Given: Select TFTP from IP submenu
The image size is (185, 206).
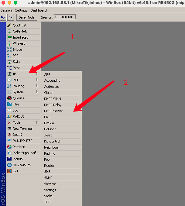Looking at the screenshot, I should click(61, 202).
